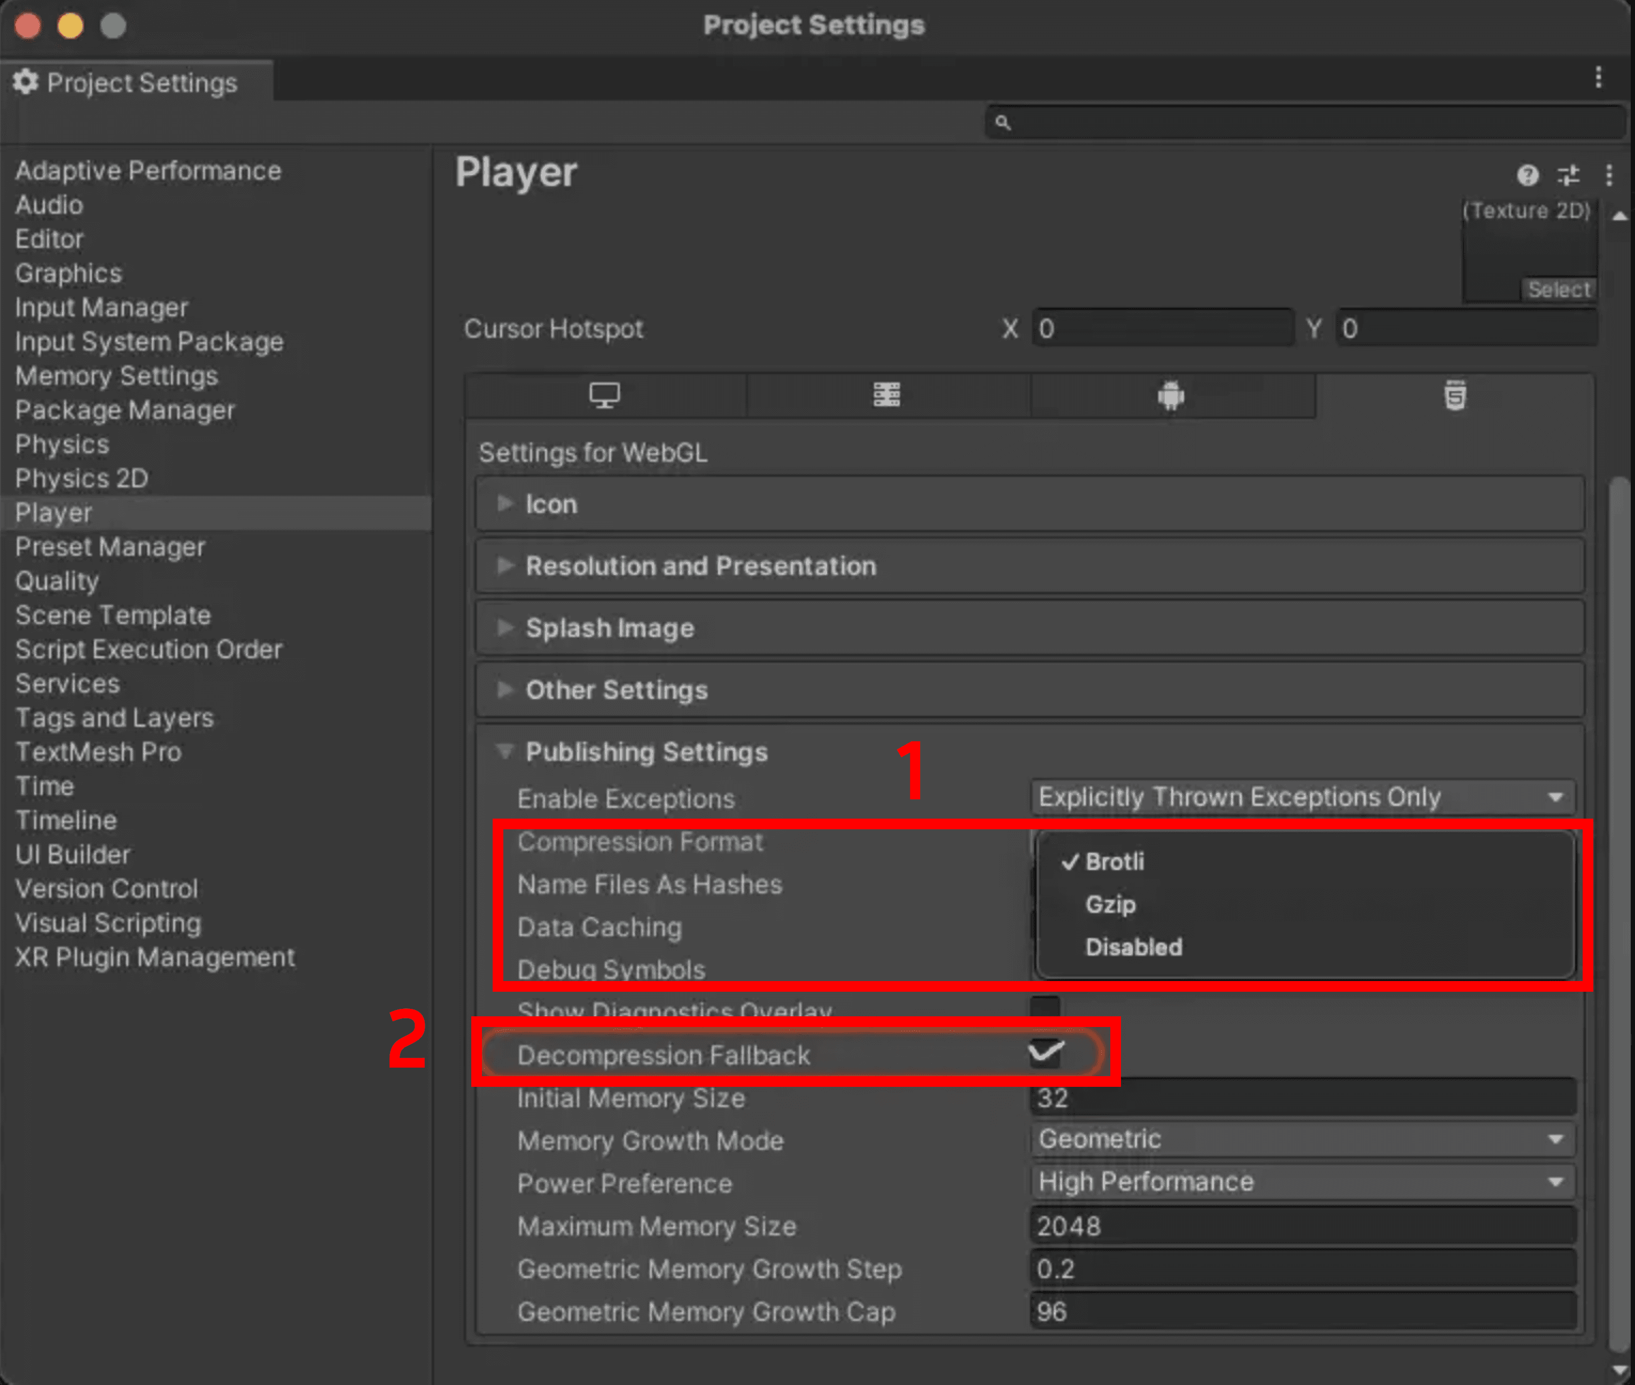Choose Disabled compression format
The height and width of the screenshot is (1385, 1635).
1305,947
